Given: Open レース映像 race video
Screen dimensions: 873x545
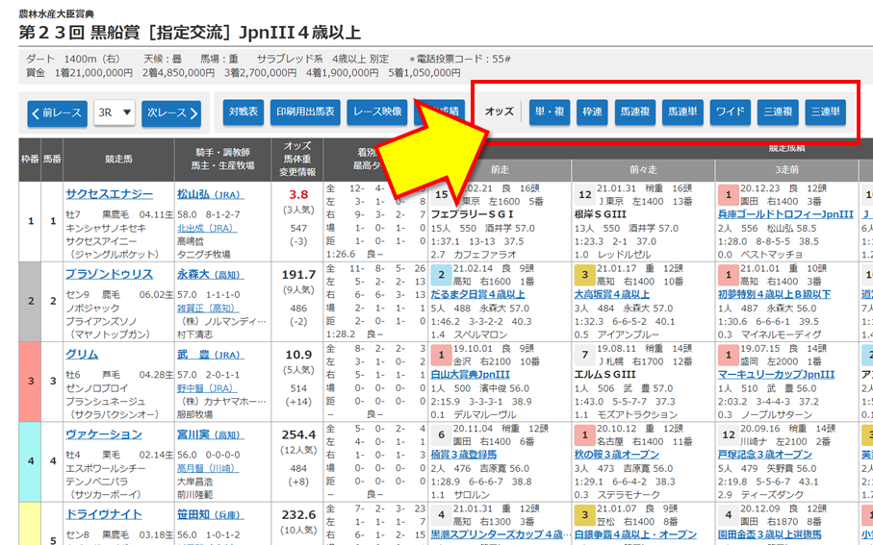Looking at the screenshot, I should (x=376, y=112).
